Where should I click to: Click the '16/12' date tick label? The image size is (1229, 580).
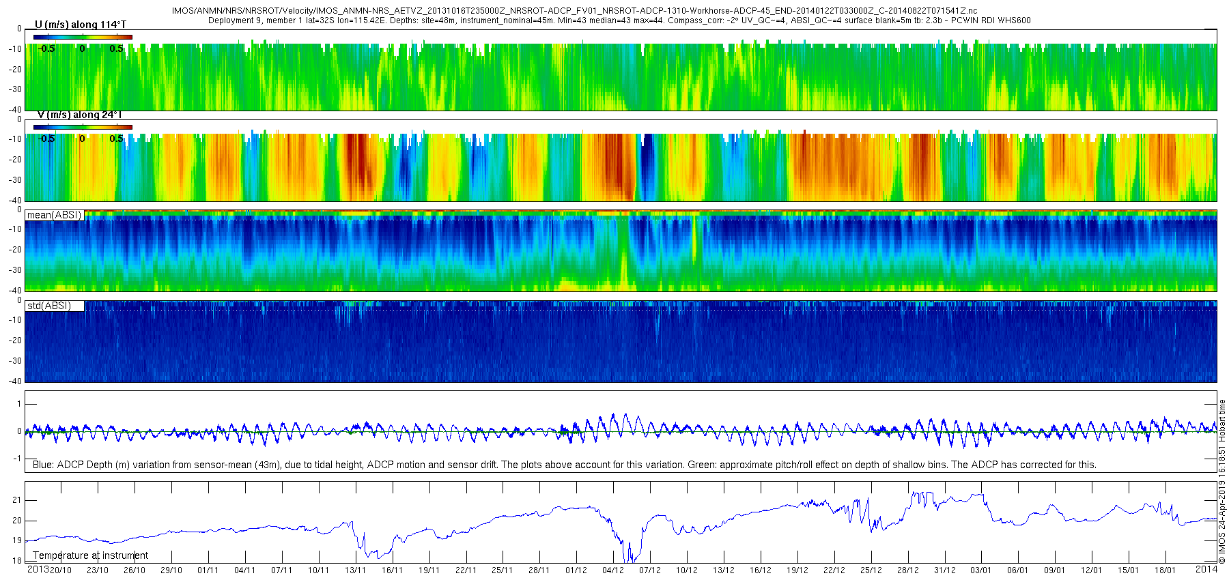pyautogui.click(x=761, y=570)
